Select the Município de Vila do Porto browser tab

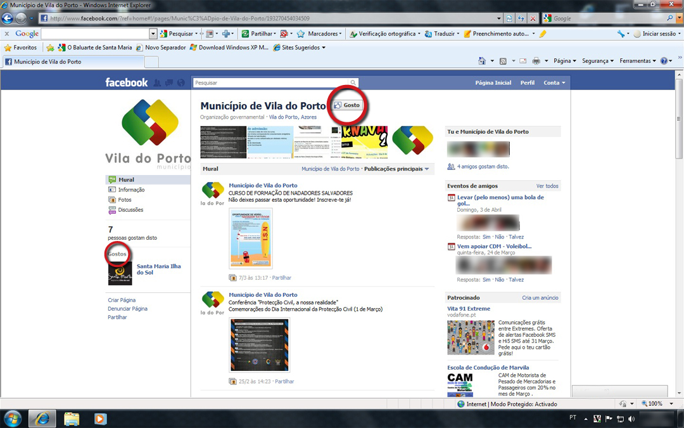73,62
